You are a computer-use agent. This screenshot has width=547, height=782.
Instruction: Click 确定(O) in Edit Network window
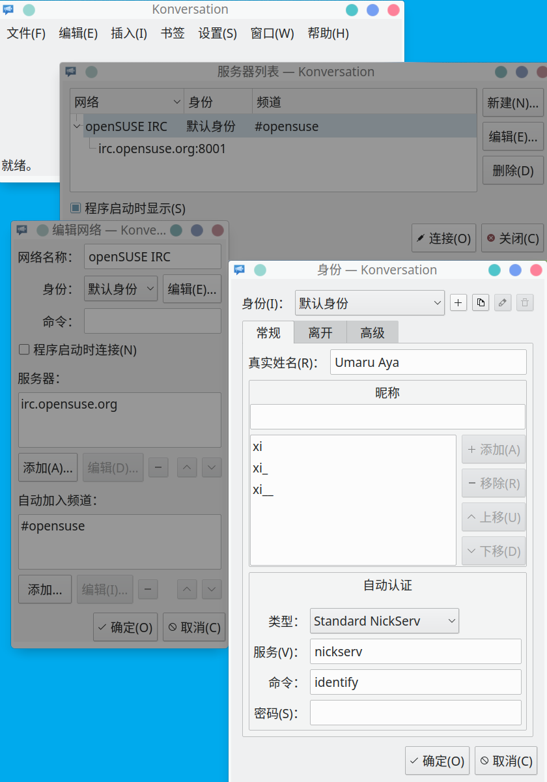[126, 628]
